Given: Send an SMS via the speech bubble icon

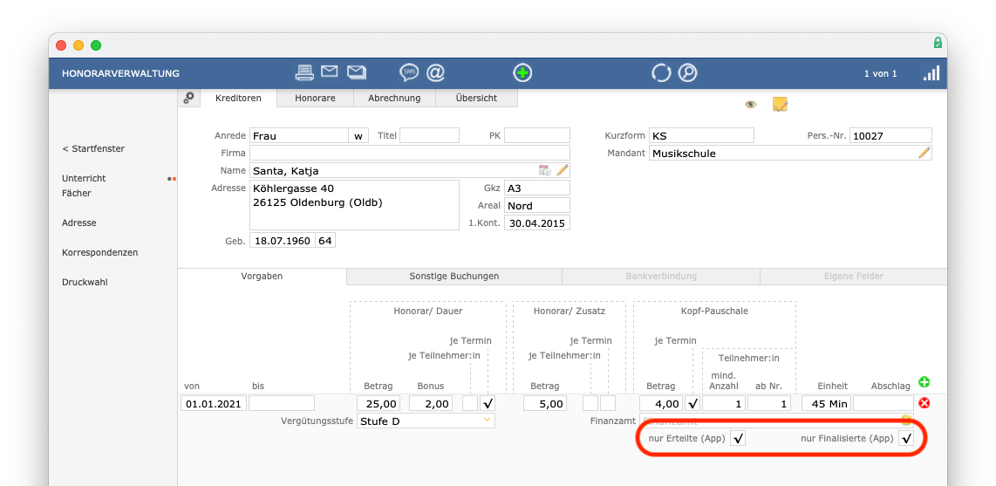Looking at the screenshot, I should (x=408, y=72).
